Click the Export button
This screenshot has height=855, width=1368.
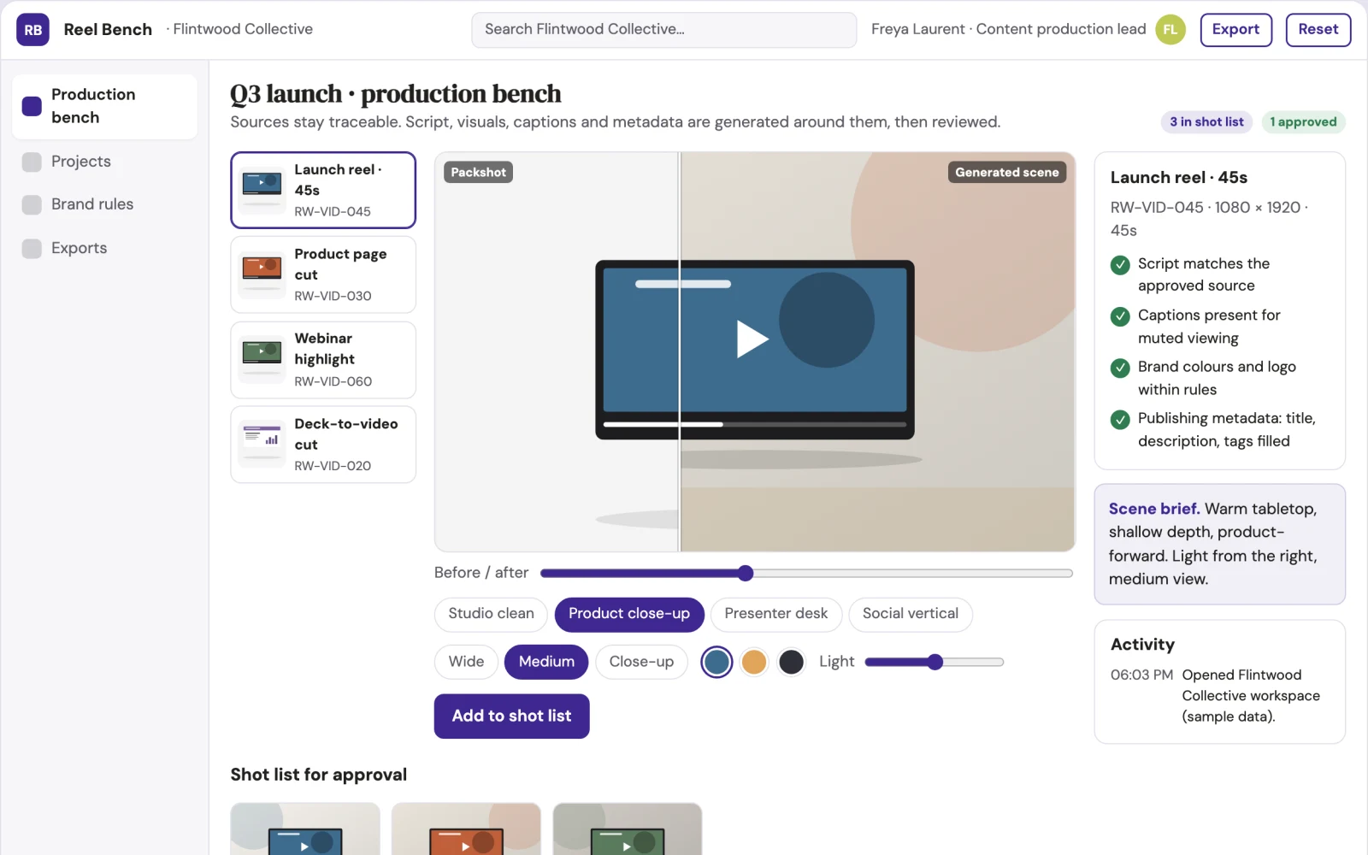1235,30
